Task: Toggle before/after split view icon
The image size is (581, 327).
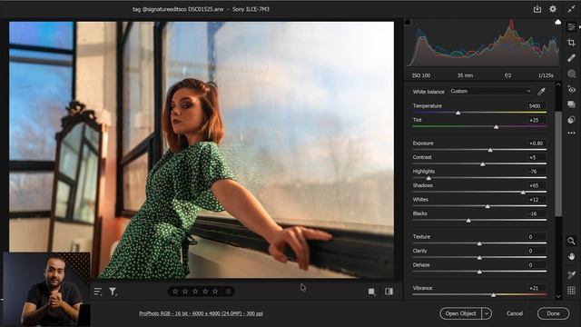Action: (389, 292)
